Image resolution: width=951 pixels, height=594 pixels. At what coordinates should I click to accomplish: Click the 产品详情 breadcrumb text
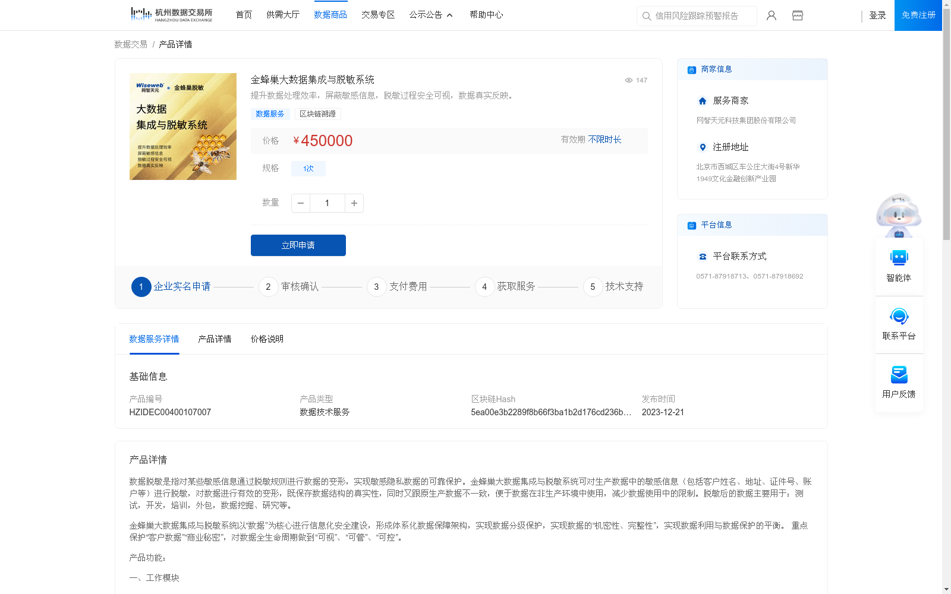[x=175, y=45]
